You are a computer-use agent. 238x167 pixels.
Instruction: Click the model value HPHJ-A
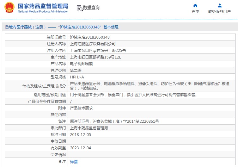click(77, 77)
